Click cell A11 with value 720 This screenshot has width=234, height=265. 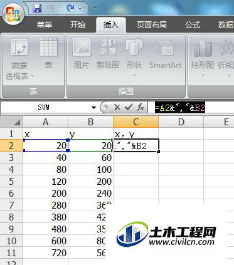[x=45, y=252]
